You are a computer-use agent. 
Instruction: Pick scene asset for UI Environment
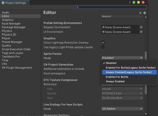pyautogui.click(x=141, y=32)
